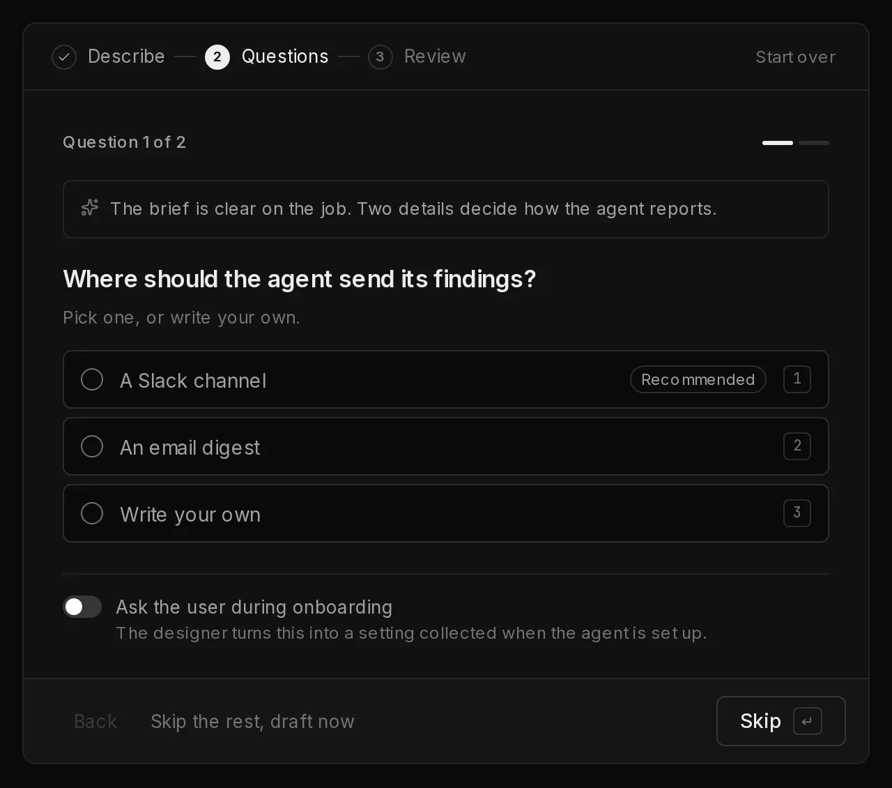Click the Back button
Screen dimensions: 892x788
(95, 721)
